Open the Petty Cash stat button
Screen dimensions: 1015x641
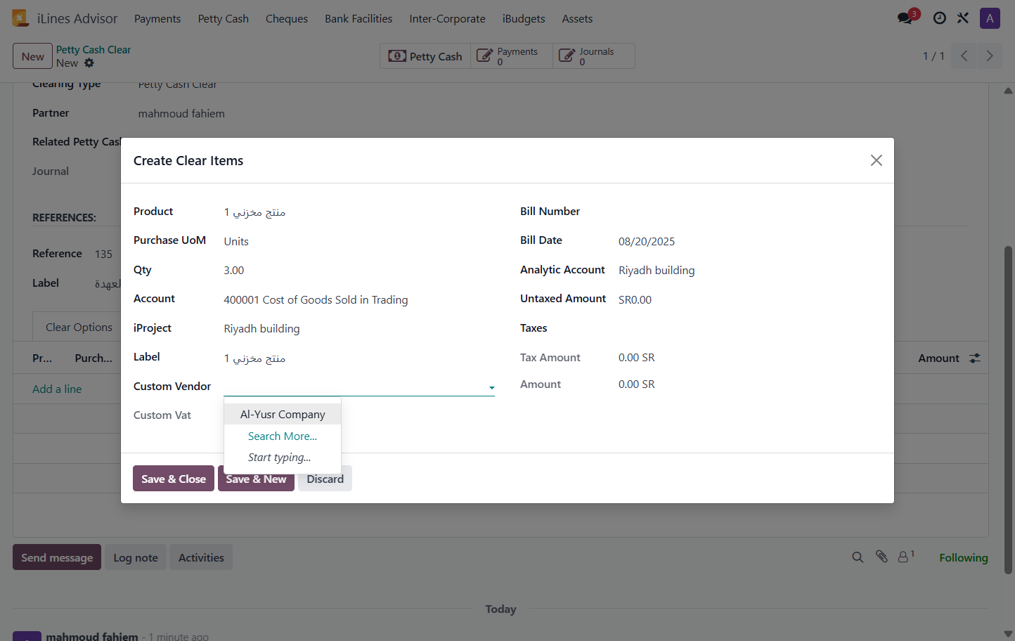pyautogui.click(x=425, y=56)
